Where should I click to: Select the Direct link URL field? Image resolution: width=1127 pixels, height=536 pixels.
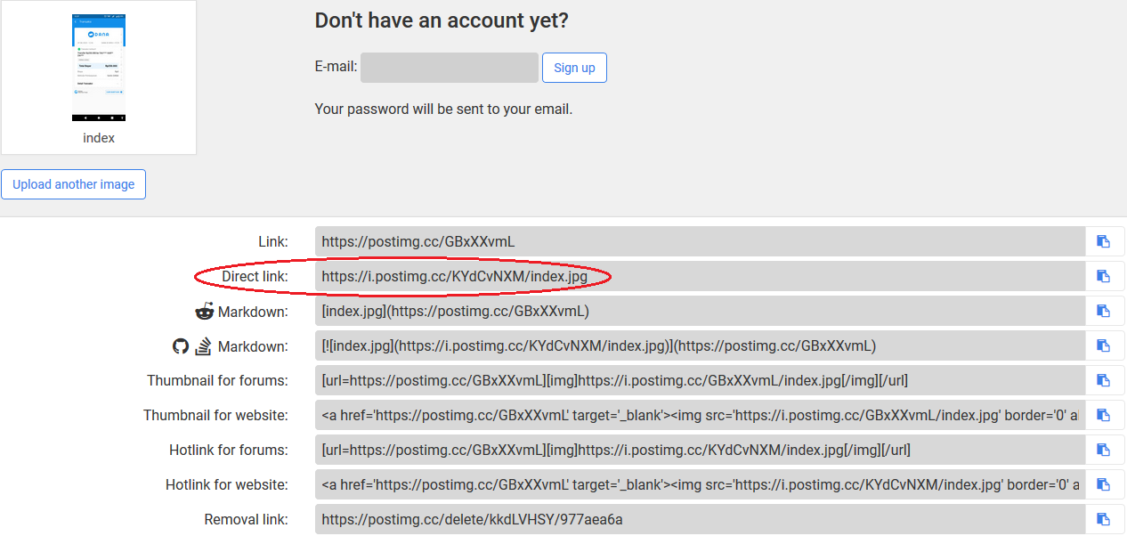pos(700,276)
